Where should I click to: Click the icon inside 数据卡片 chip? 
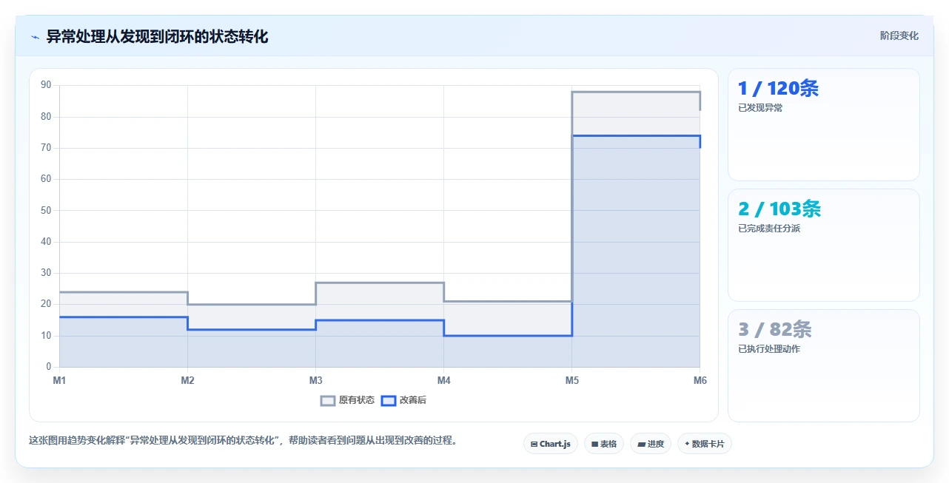click(x=687, y=444)
